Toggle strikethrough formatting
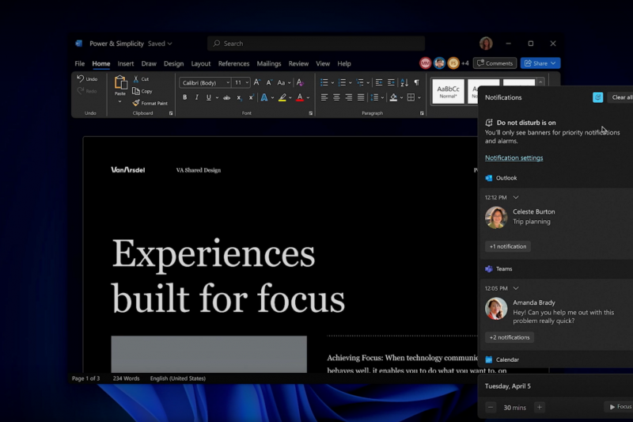Image resolution: width=633 pixels, height=422 pixels. coord(226,97)
